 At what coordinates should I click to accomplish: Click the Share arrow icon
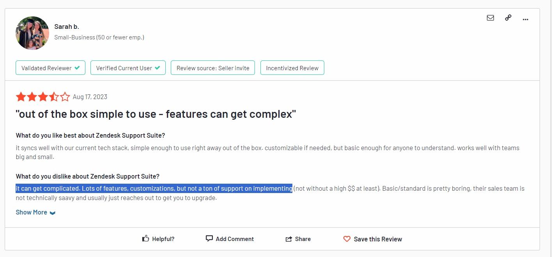click(289, 239)
